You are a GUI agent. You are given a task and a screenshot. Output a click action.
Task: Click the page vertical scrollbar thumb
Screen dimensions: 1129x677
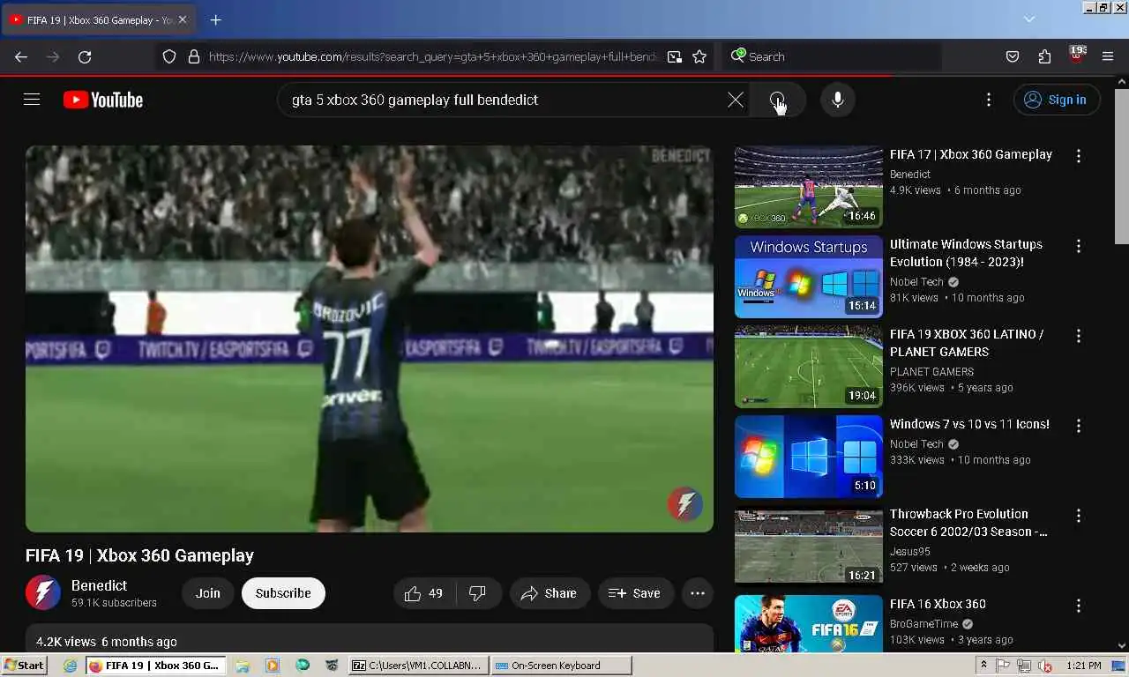pyautogui.click(x=1121, y=167)
